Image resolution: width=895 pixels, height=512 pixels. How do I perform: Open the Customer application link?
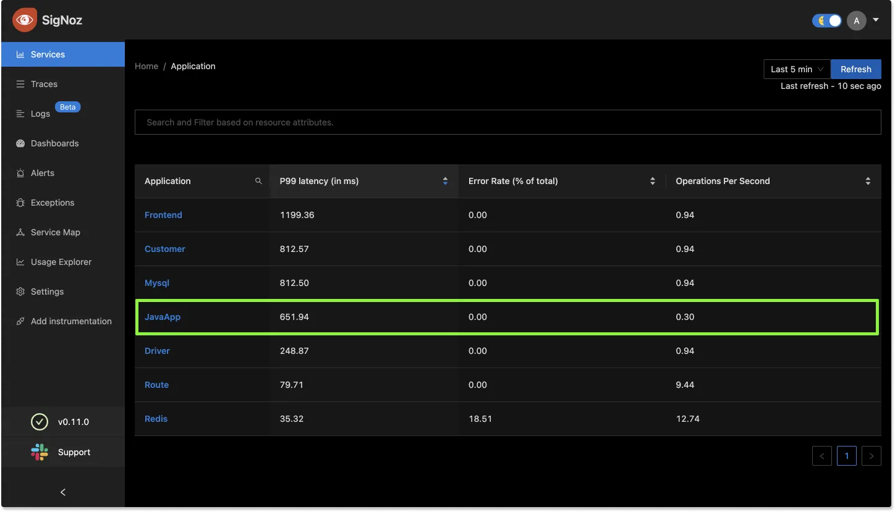[x=165, y=249]
